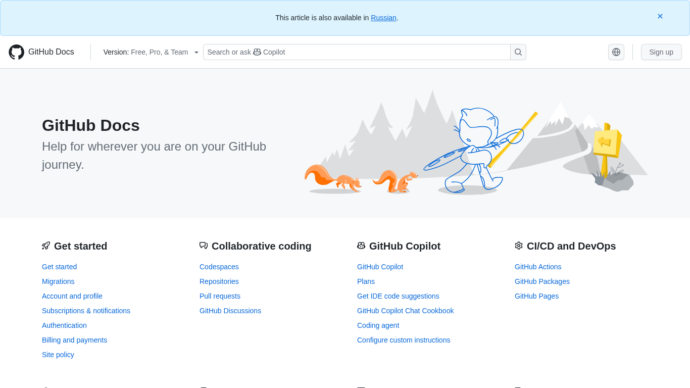Click the GitHub Docs home title
This screenshot has height=388, width=690.
click(x=51, y=52)
